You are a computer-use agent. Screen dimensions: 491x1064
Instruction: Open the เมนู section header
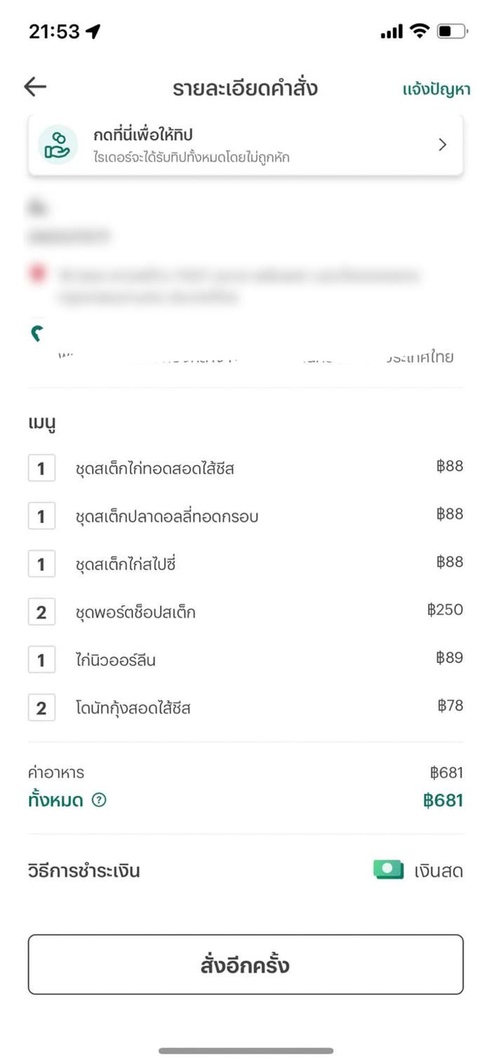point(42,421)
